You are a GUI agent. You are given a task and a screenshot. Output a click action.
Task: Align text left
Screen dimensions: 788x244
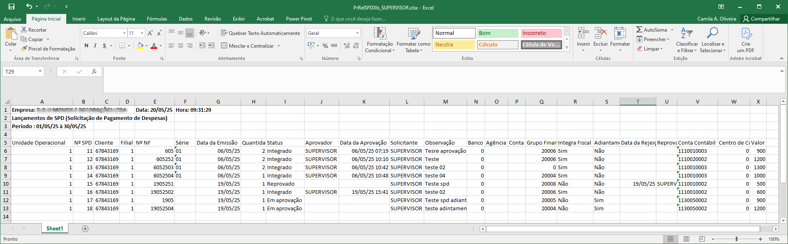pos(172,46)
